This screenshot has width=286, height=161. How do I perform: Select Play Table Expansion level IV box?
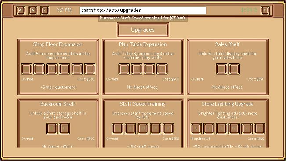coord(162,69)
